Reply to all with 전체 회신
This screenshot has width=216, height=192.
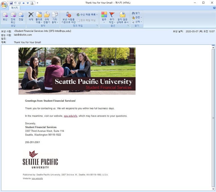[x=13, y=18]
